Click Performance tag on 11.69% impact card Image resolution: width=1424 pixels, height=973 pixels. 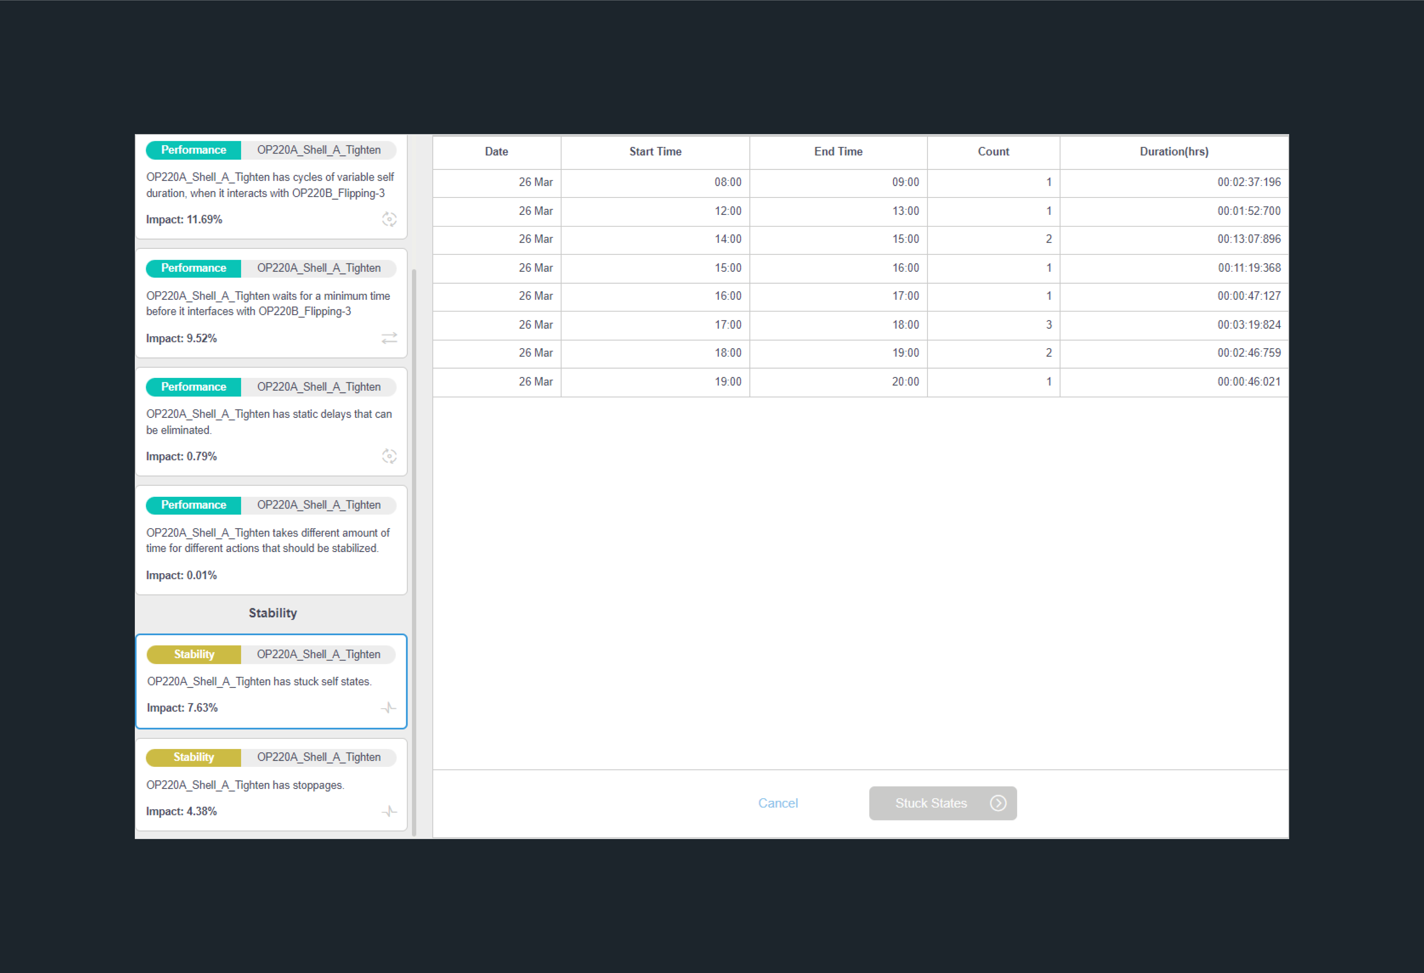pos(194,150)
